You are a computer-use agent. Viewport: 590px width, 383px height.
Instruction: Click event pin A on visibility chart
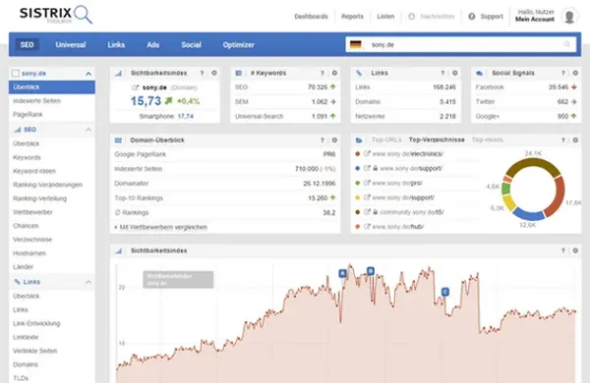click(x=342, y=273)
